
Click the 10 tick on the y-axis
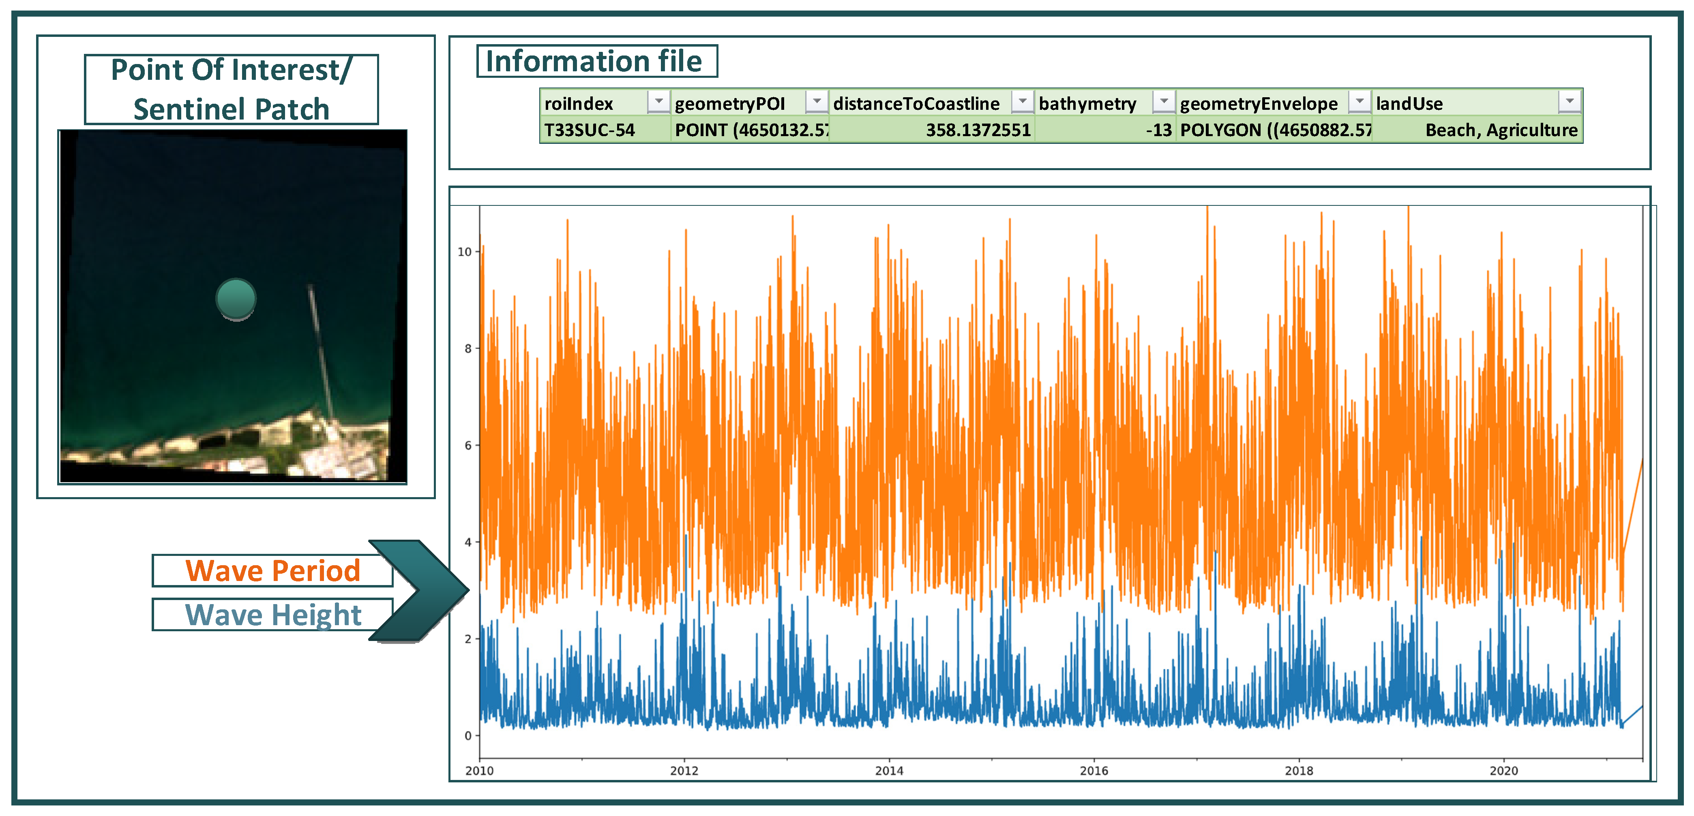point(464,252)
